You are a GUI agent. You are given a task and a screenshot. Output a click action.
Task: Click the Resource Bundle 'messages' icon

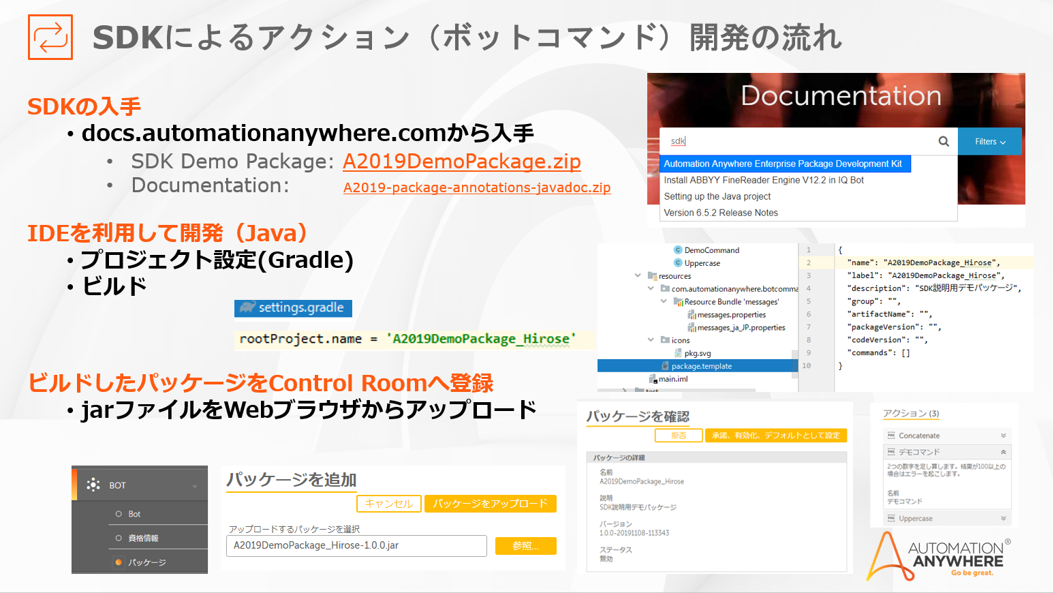click(x=678, y=302)
